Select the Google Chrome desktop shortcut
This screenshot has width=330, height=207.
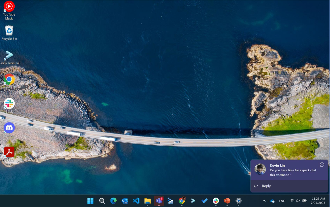tap(9, 83)
